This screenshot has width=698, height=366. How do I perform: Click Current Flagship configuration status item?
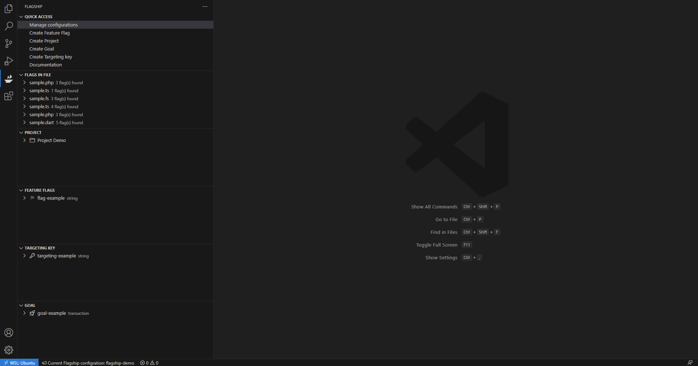[88, 363]
